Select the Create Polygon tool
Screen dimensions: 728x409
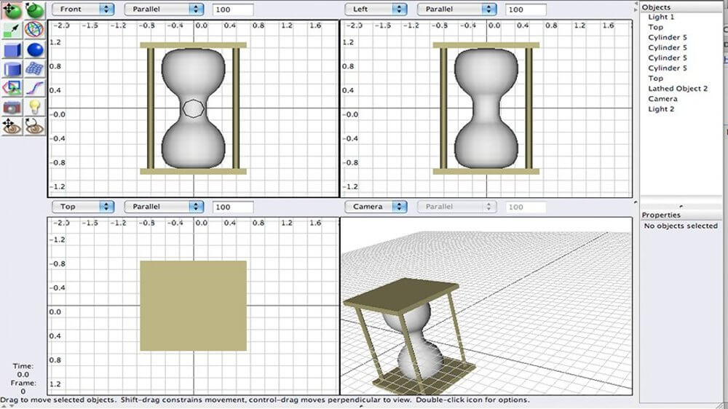click(x=13, y=88)
